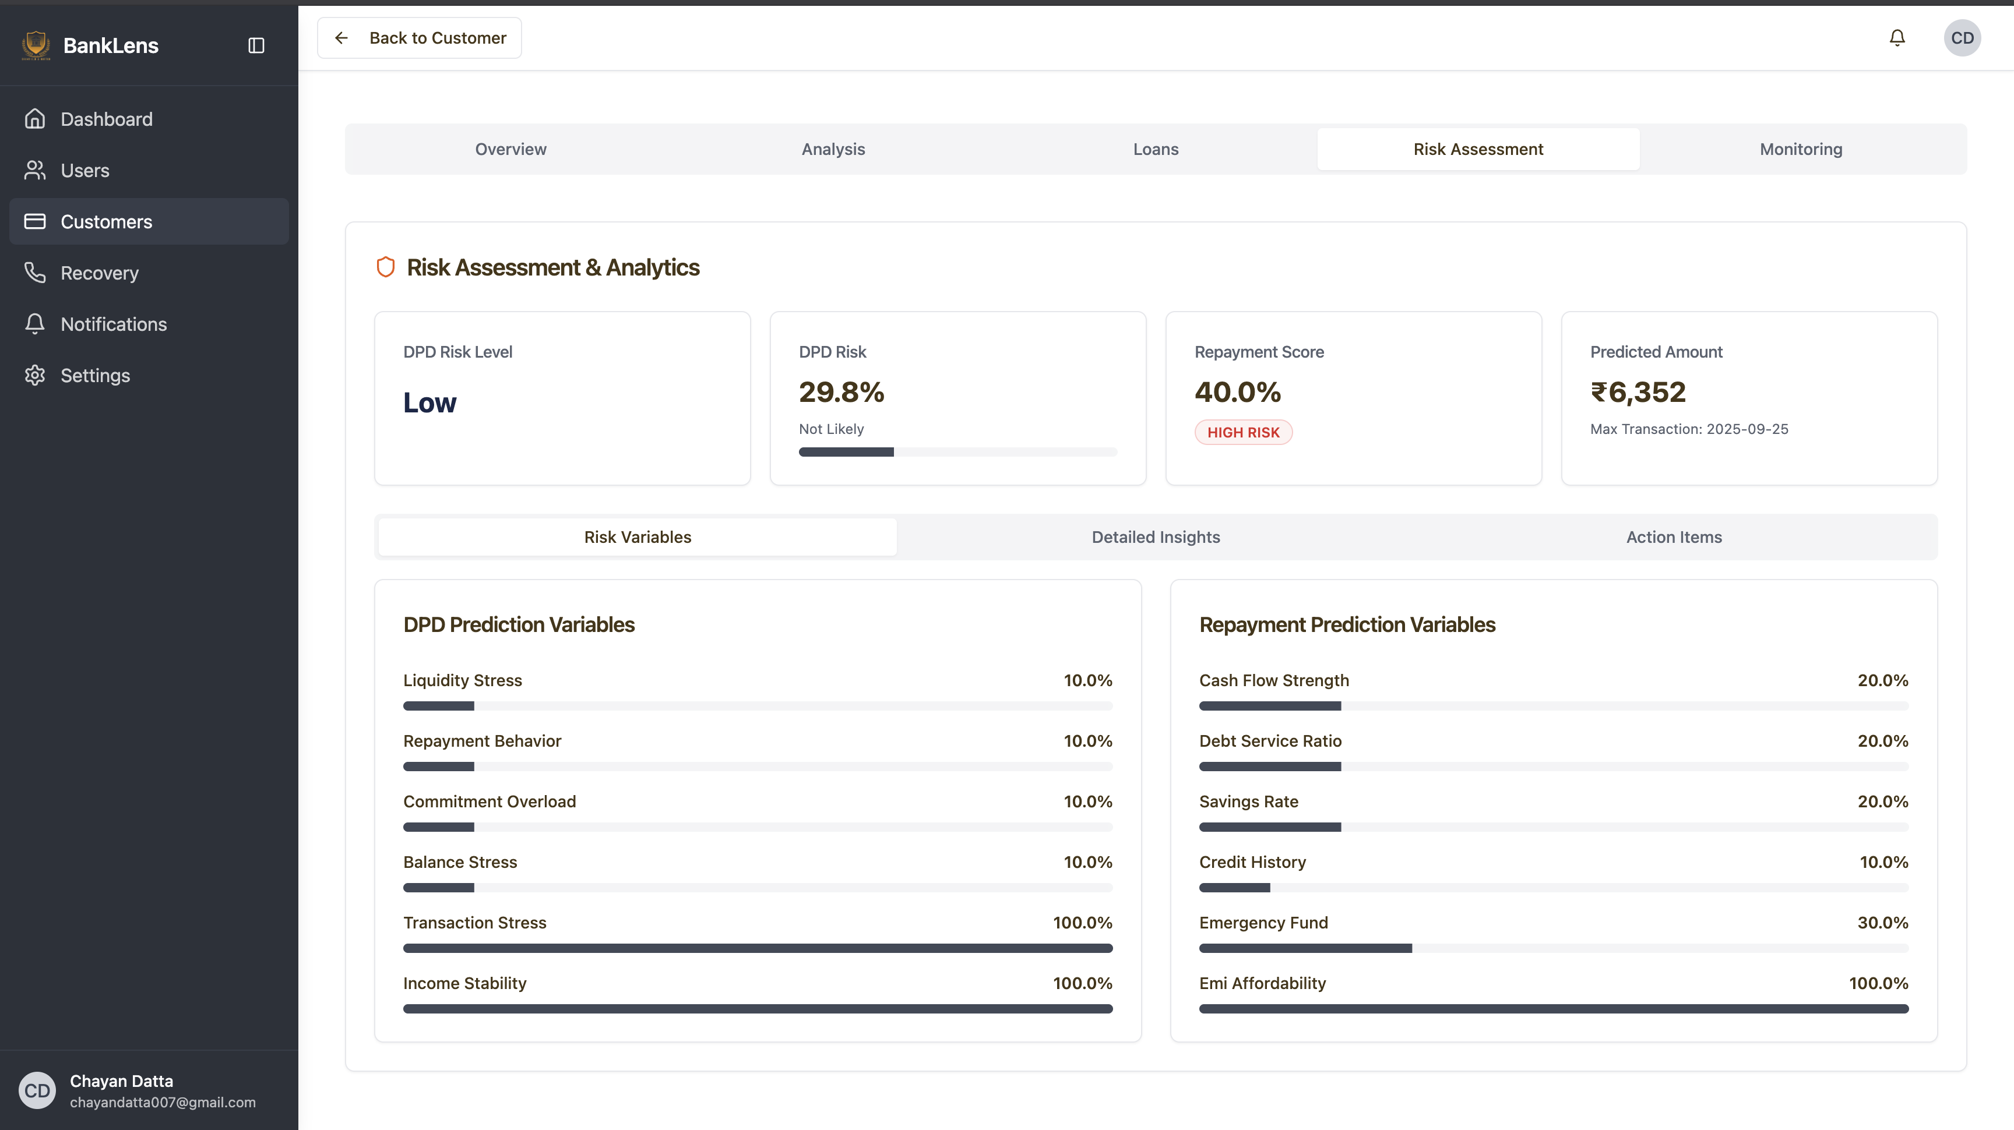This screenshot has width=2014, height=1130.
Task: Open notifications via top bell icon
Action: click(x=1897, y=37)
